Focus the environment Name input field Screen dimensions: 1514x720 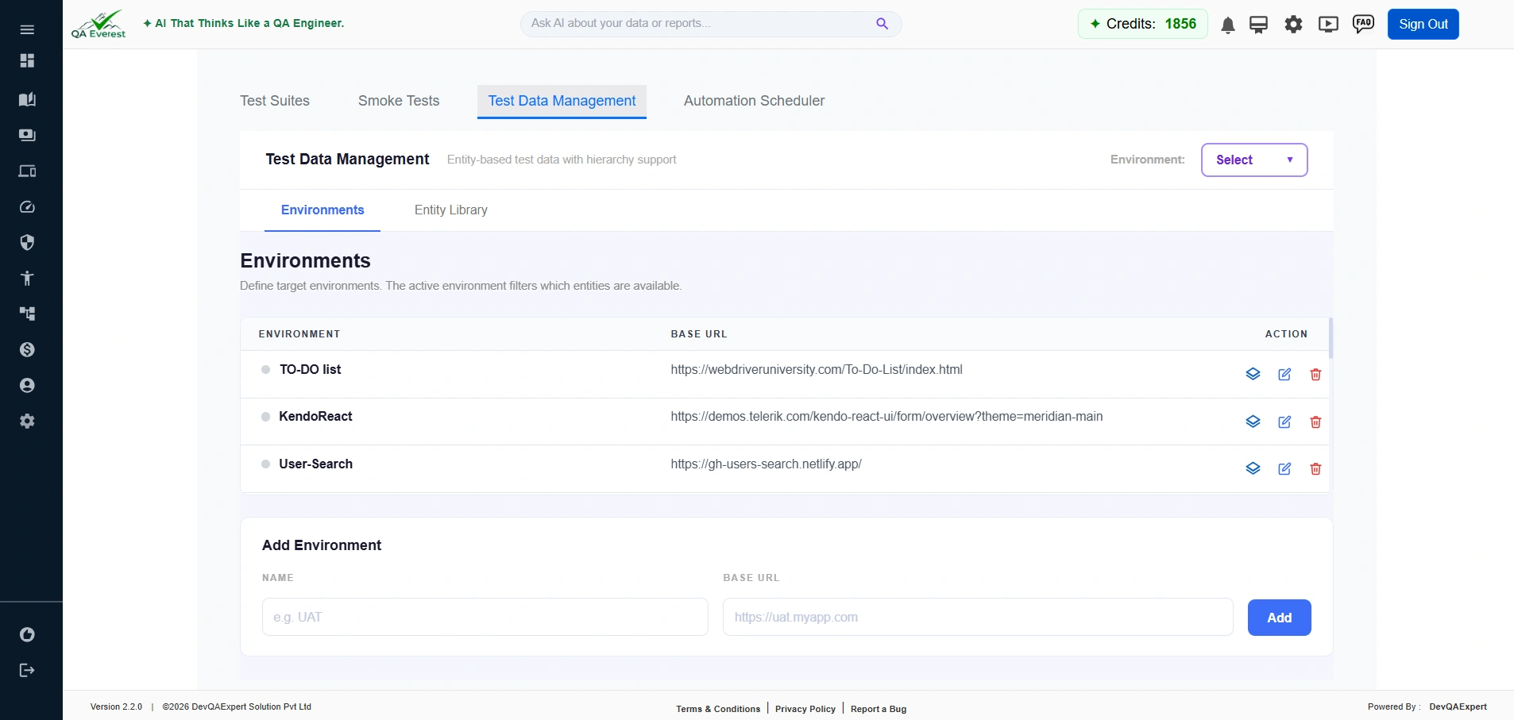485,617
